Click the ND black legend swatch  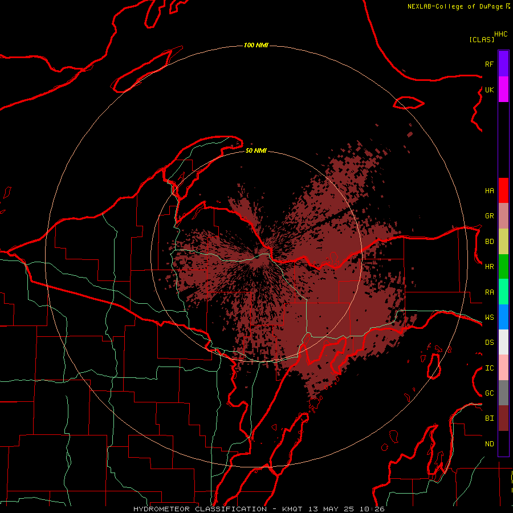point(503,443)
